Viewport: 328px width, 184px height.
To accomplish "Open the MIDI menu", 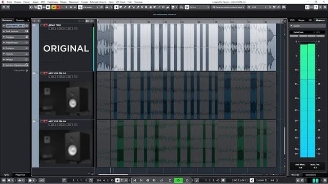I will (x=43, y=2).
